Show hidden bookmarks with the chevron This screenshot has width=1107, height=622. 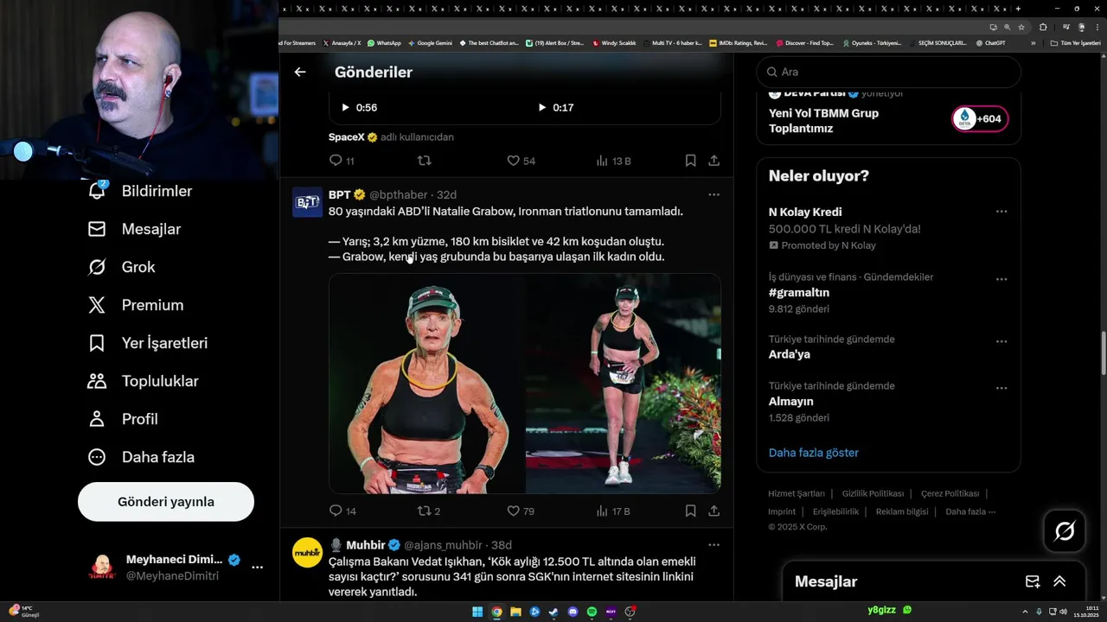[1033, 42]
